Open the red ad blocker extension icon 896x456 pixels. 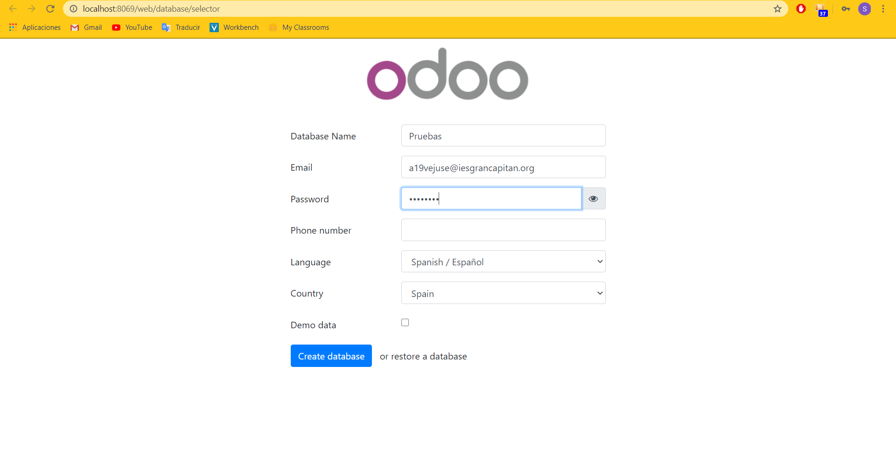click(x=801, y=9)
